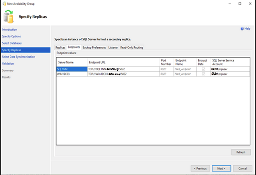The height and width of the screenshot is (175, 256).
Task: Click the title bar window icon
Action: pos(4,3)
